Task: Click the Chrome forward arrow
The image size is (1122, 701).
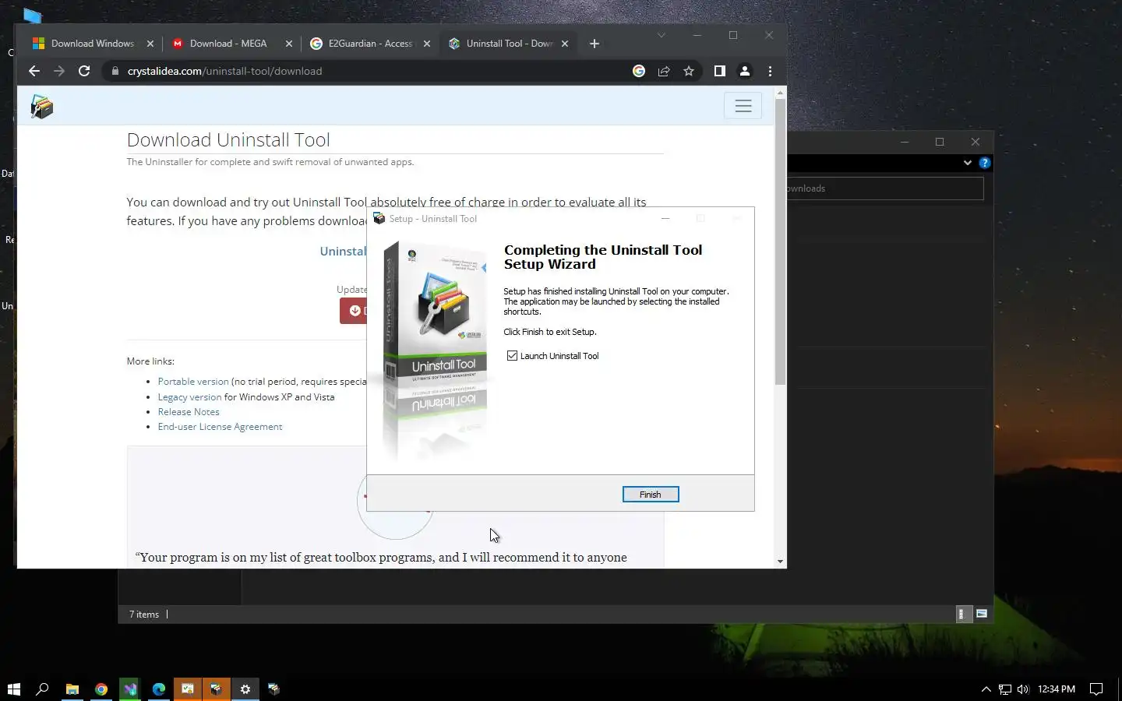Action: coord(59,71)
